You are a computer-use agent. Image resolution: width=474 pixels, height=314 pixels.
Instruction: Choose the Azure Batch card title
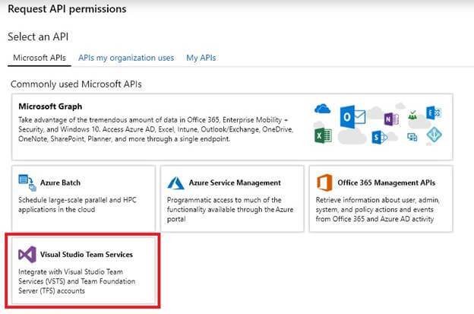pyautogui.click(x=60, y=182)
